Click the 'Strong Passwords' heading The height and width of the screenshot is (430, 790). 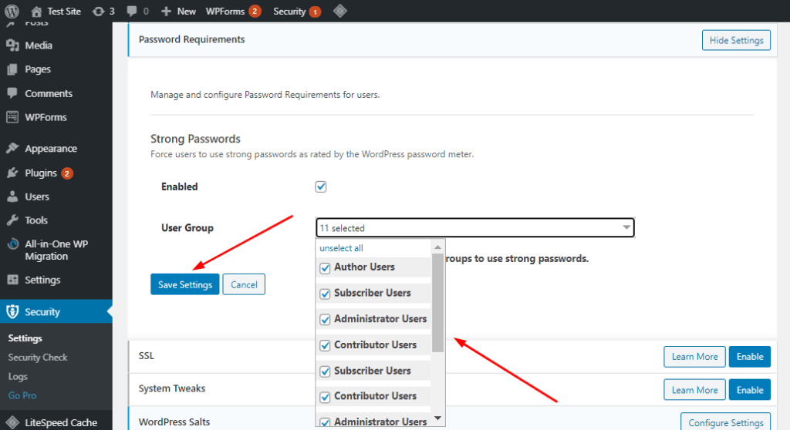tap(195, 139)
